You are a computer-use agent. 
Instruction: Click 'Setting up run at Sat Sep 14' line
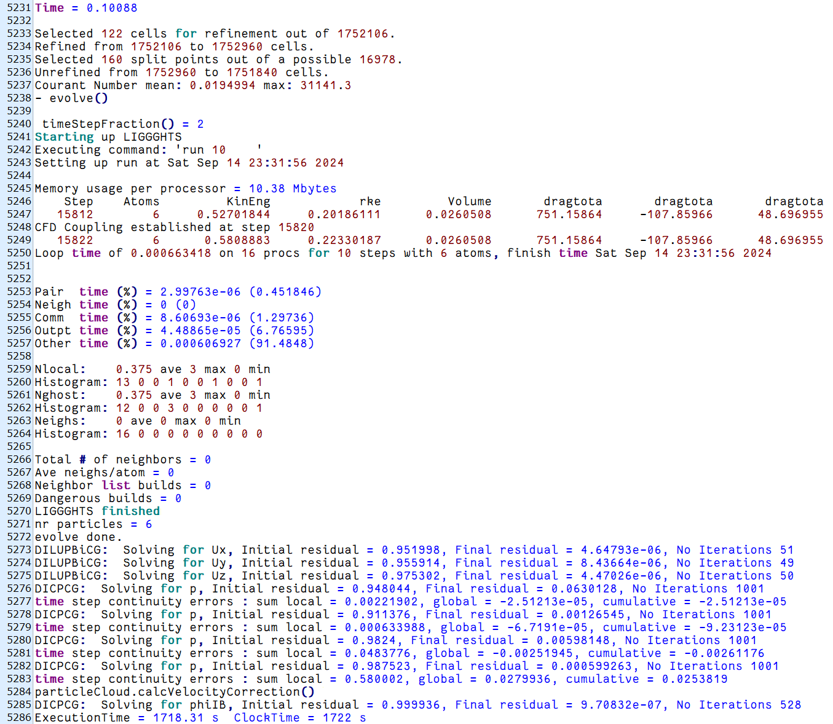[189, 163]
